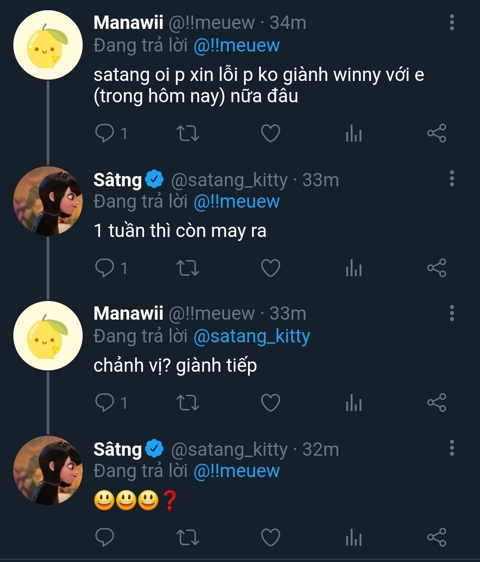View analytics of first Manawii tweet
Screen dimensions: 480x562
click(x=353, y=133)
